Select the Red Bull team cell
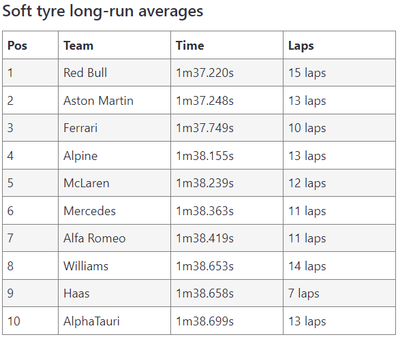Screen dimensions: 398x337 pyautogui.click(x=114, y=73)
